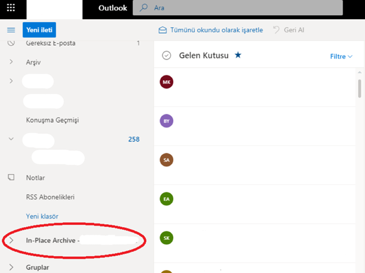Click the Outlook brand title
The width and height of the screenshot is (365, 273).
(113, 8)
